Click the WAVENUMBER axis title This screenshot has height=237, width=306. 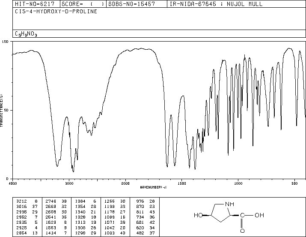click(153, 187)
